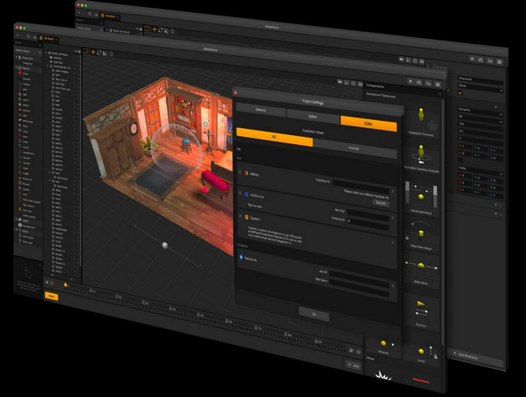Select the Rotate tool in the front viewport toolbar

99,53
